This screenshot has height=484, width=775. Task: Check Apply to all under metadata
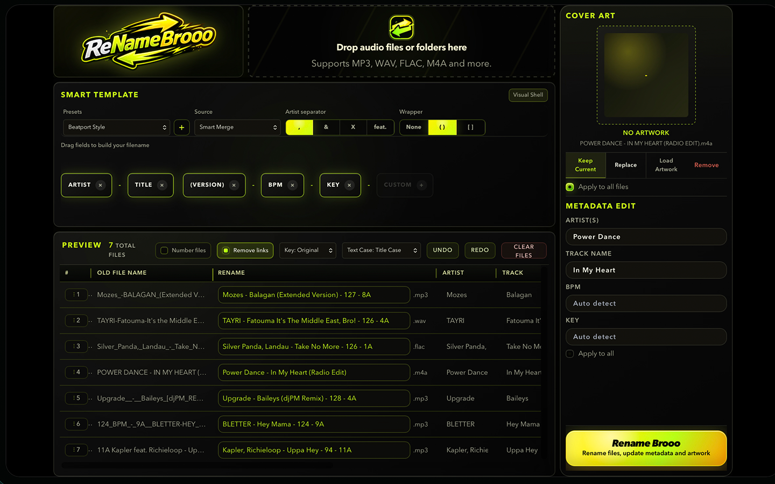coord(570,354)
